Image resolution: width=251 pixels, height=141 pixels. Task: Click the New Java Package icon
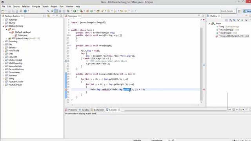pos(87,11)
